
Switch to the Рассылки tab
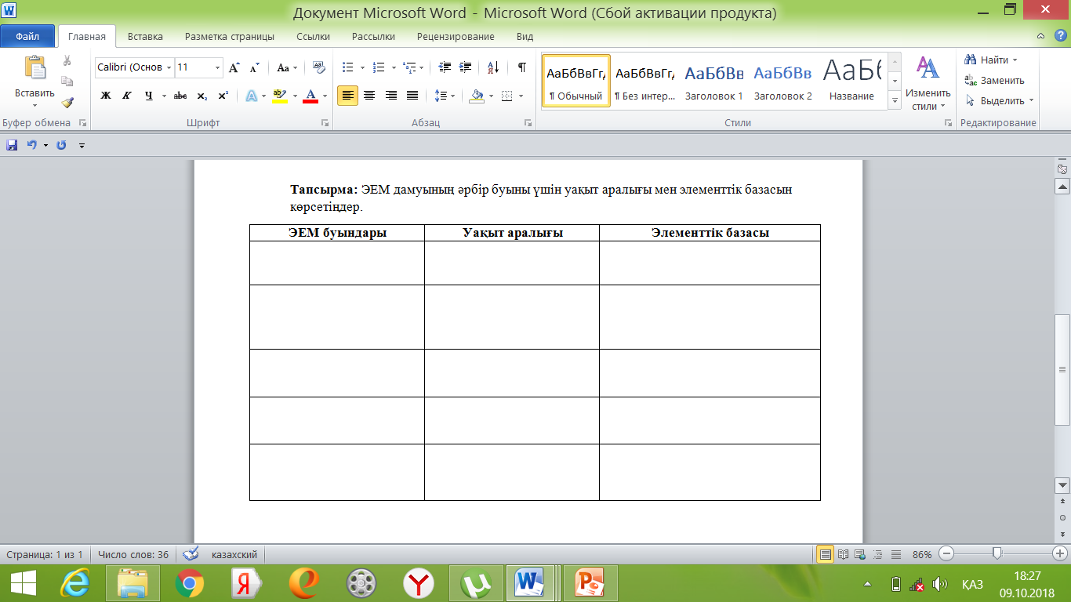click(373, 36)
